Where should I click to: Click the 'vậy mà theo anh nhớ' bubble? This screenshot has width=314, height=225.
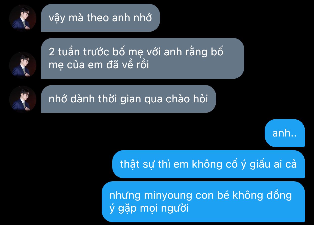point(100,18)
